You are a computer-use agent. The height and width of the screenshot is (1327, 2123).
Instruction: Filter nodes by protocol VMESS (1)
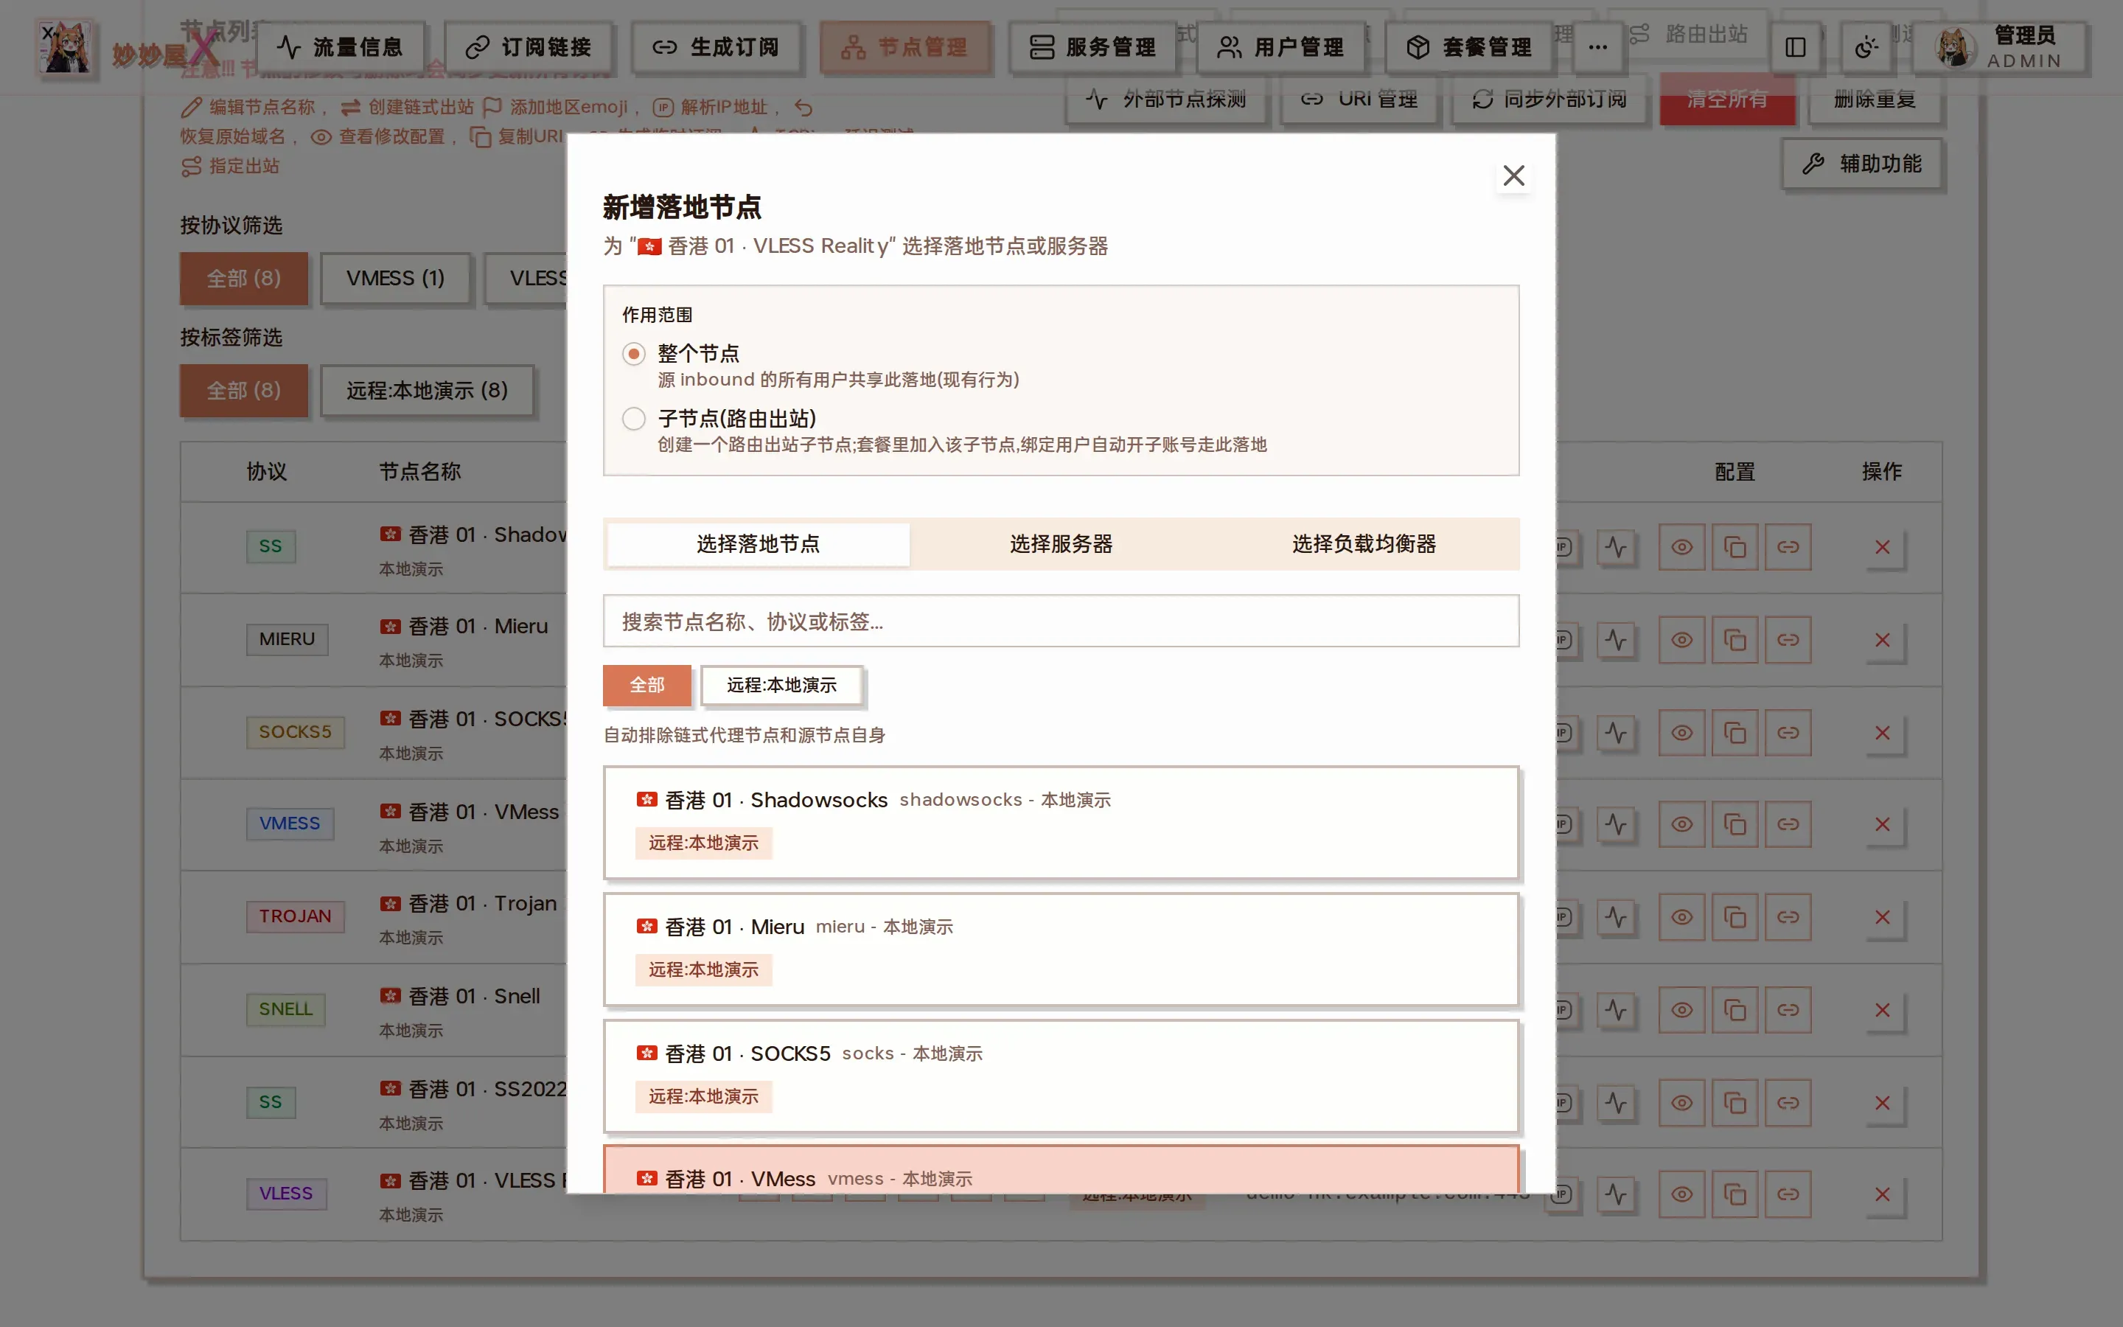pyautogui.click(x=395, y=278)
